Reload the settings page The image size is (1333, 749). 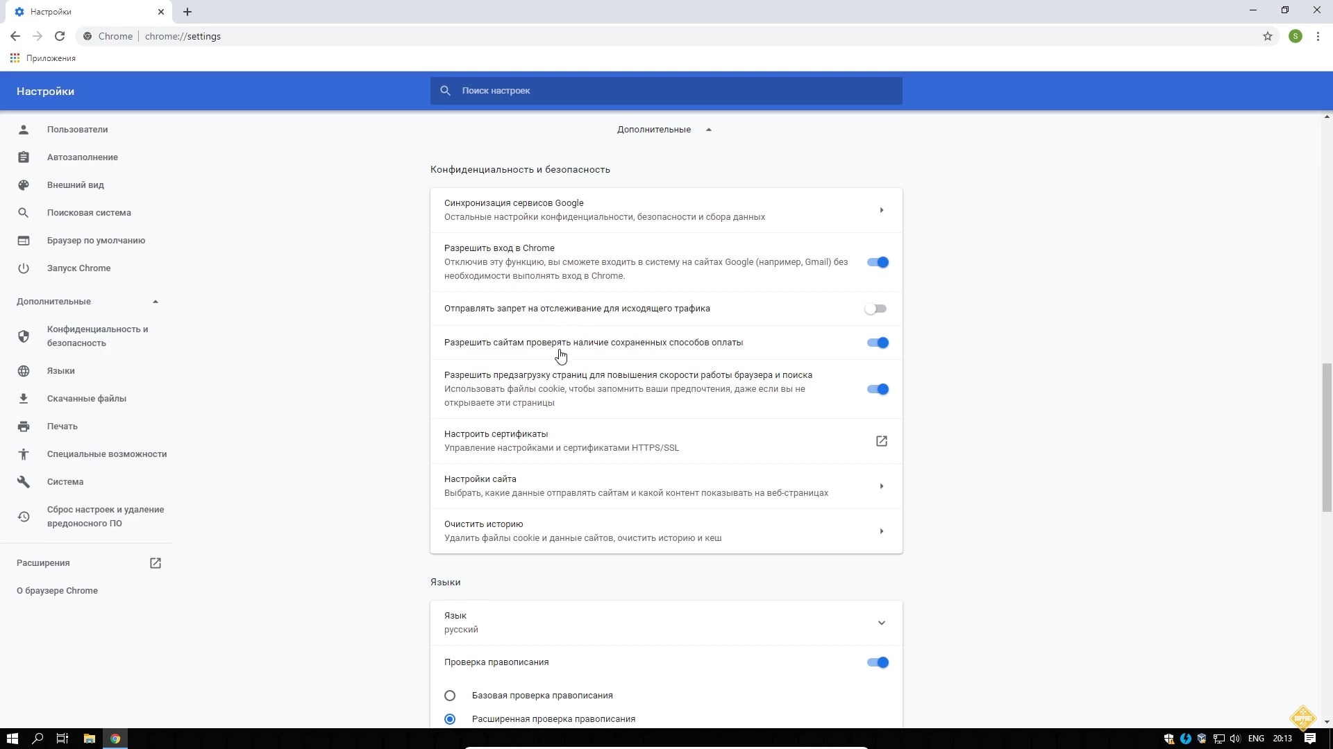[x=60, y=36]
